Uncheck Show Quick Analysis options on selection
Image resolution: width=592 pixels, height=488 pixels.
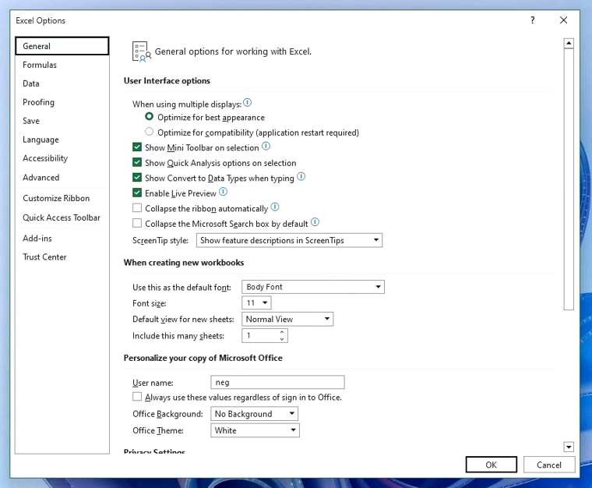tap(137, 162)
